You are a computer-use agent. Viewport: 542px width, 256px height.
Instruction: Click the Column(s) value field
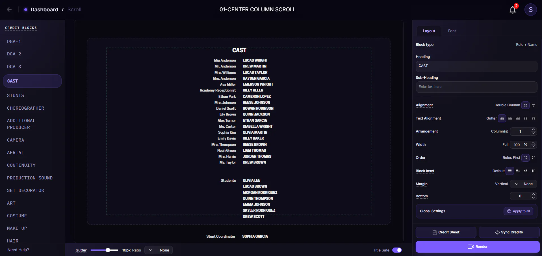tap(520, 132)
